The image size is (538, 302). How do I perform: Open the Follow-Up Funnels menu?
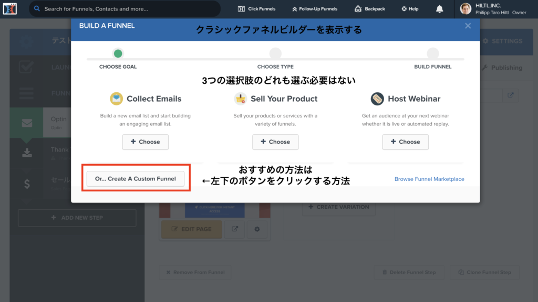click(x=315, y=9)
